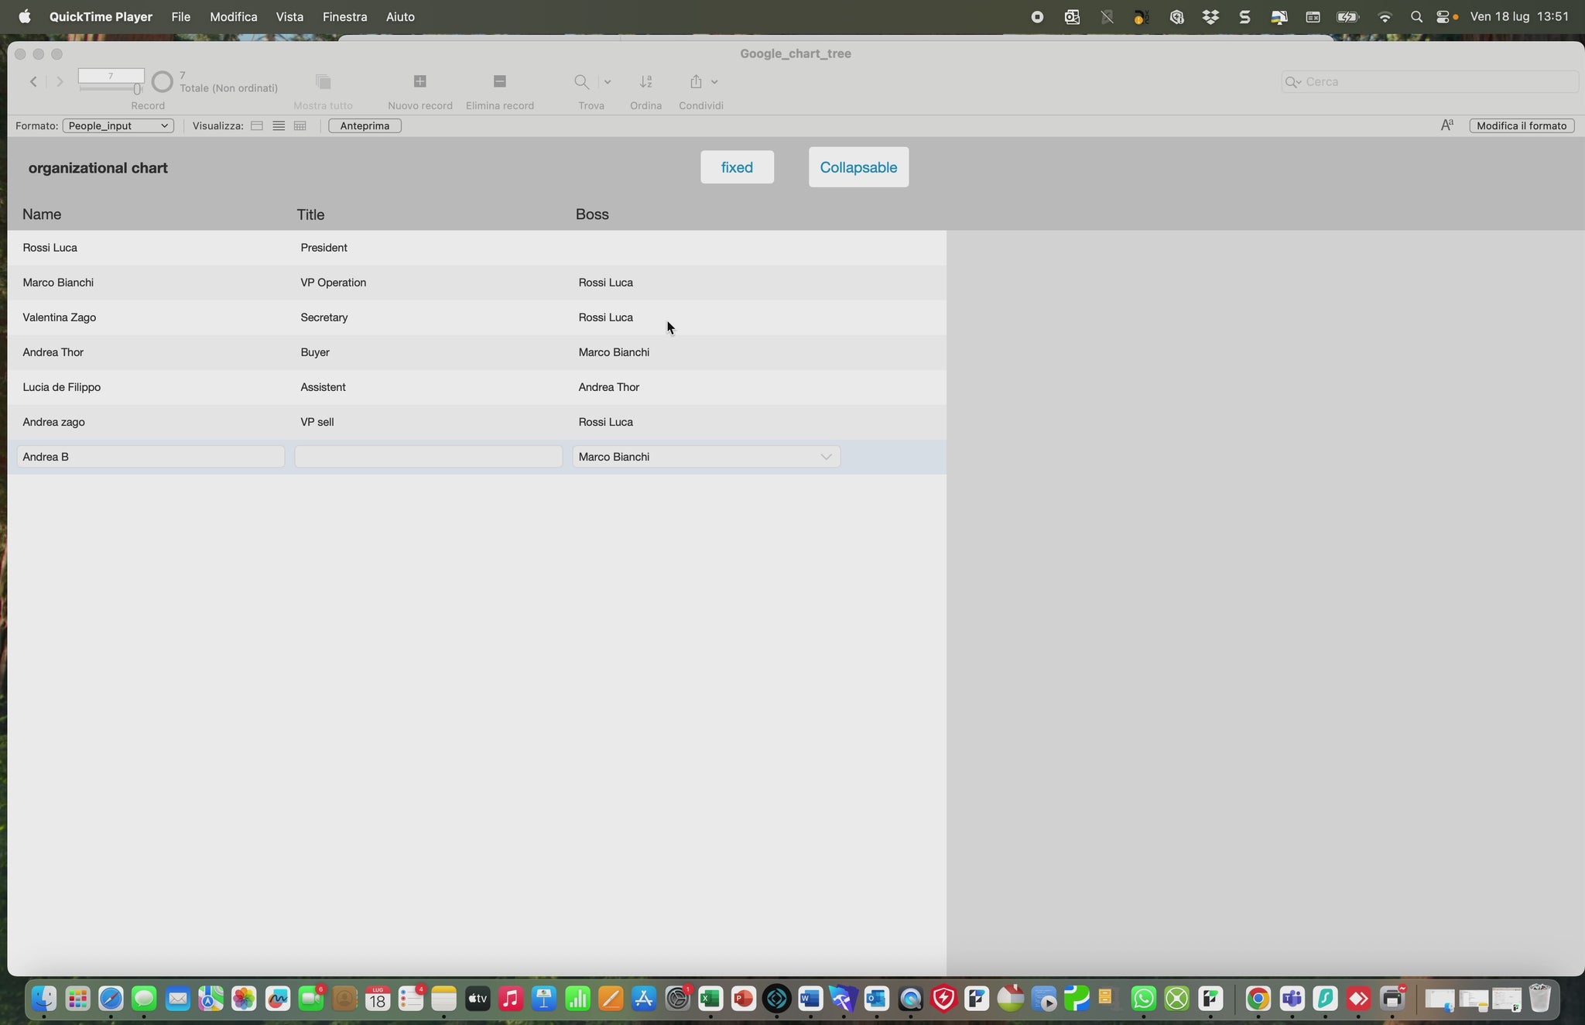Screen dimensions: 1585x1025
Task: Open the Trova options dropdown arrow
Action: pyautogui.click(x=607, y=81)
